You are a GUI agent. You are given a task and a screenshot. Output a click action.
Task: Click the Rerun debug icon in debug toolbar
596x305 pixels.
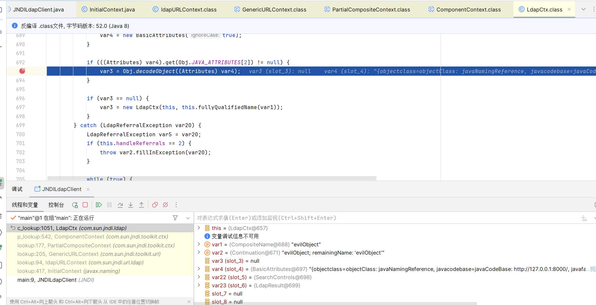(75, 205)
